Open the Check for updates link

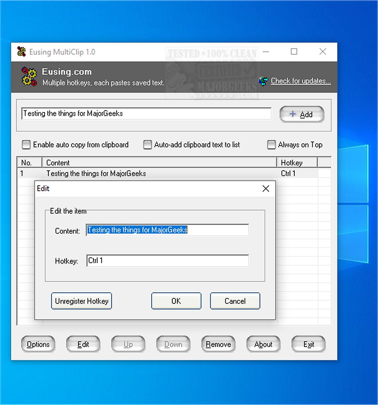click(301, 81)
